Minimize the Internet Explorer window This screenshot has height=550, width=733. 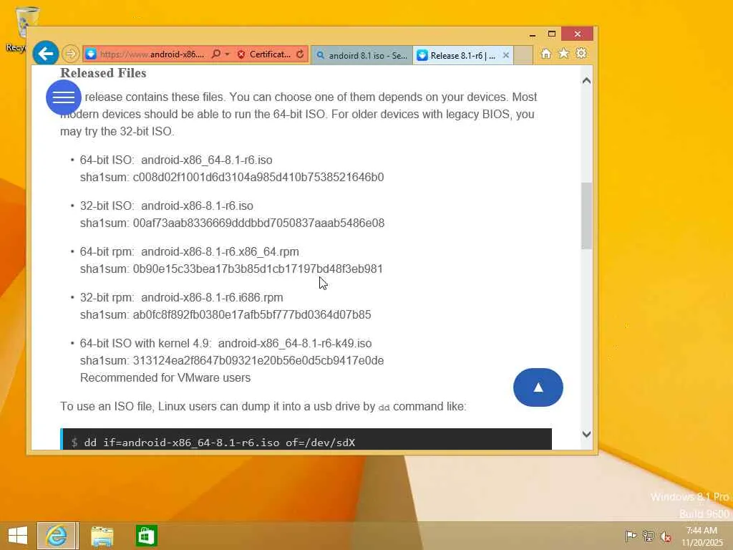pyautogui.click(x=533, y=34)
